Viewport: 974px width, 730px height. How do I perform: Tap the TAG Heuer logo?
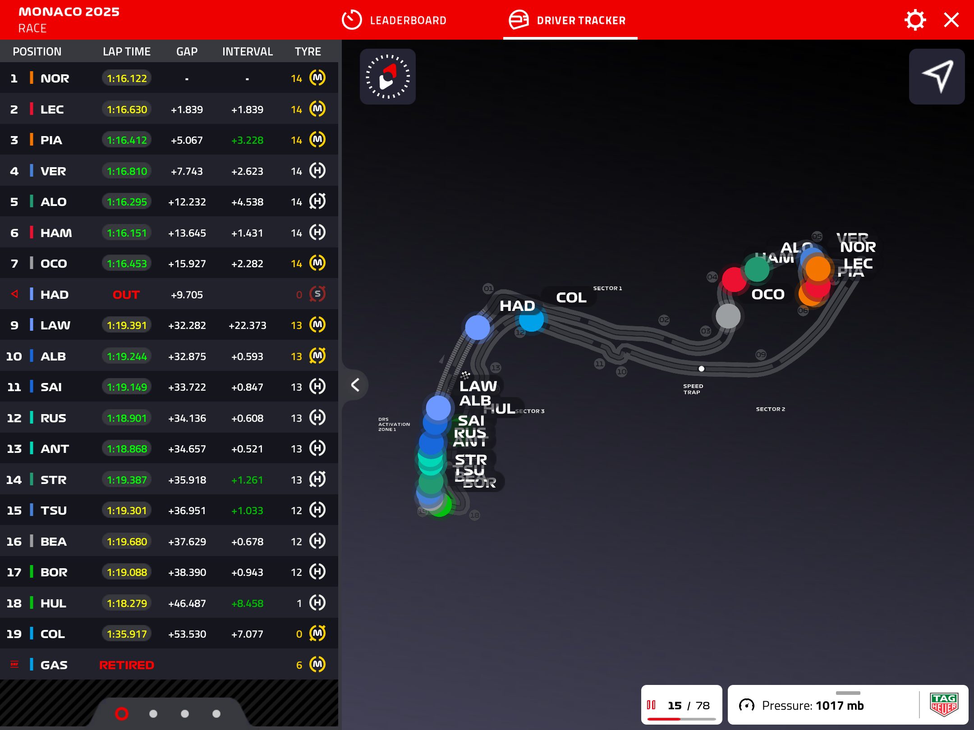click(943, 705)
